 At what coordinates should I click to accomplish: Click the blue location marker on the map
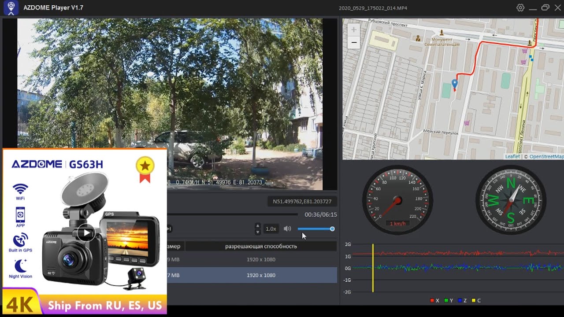coord(454,84)
